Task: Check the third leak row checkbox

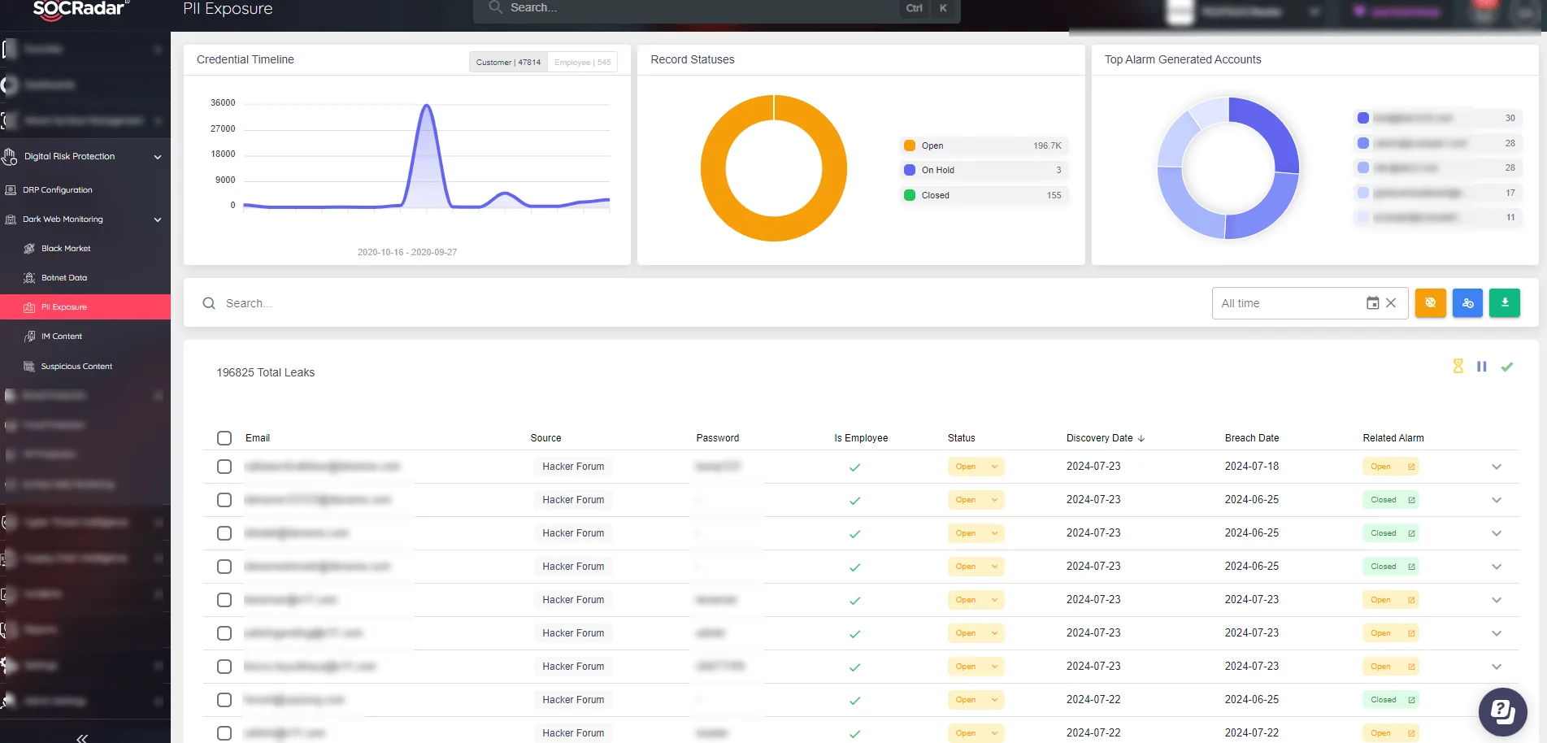Action: tap(224, 533)
